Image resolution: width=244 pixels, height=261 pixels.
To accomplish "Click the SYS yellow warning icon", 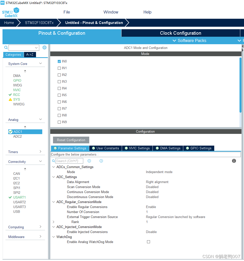I will coord(10,100).
